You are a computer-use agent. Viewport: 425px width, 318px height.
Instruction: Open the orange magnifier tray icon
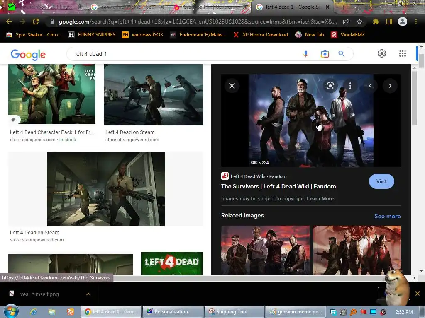[353, 312]
